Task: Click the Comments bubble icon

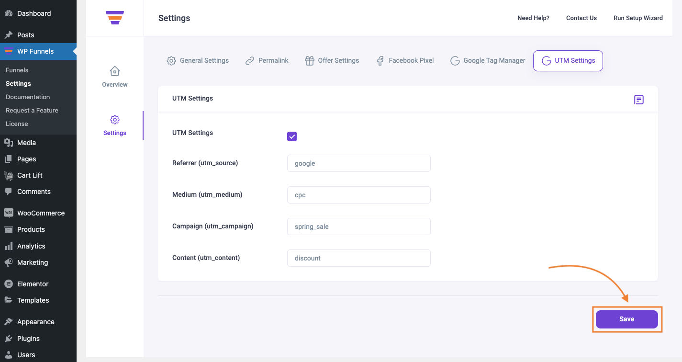Action: coord(9,192)
